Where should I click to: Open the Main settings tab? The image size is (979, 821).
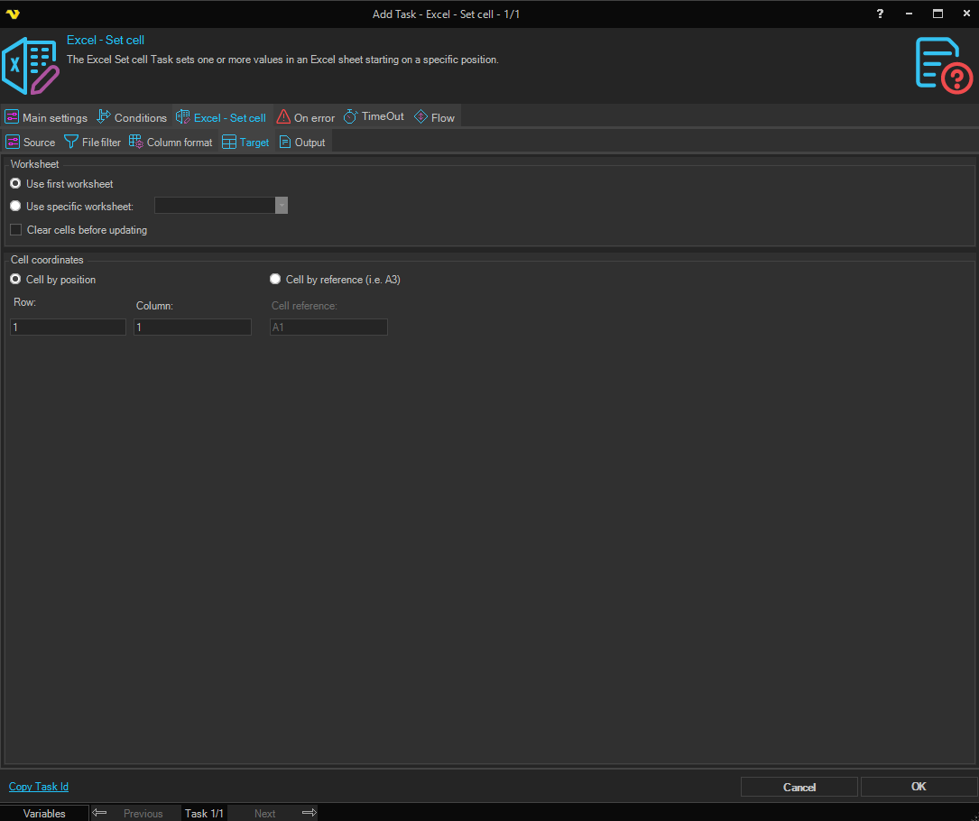click(x=46, y=117)
